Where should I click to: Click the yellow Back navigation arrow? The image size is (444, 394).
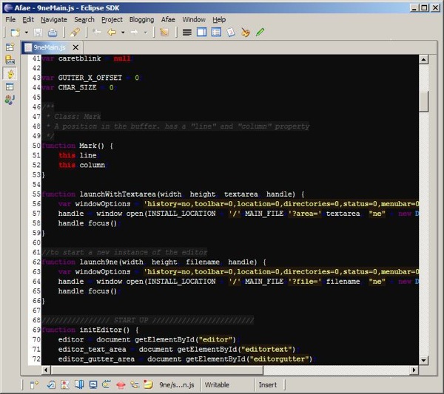112,33
